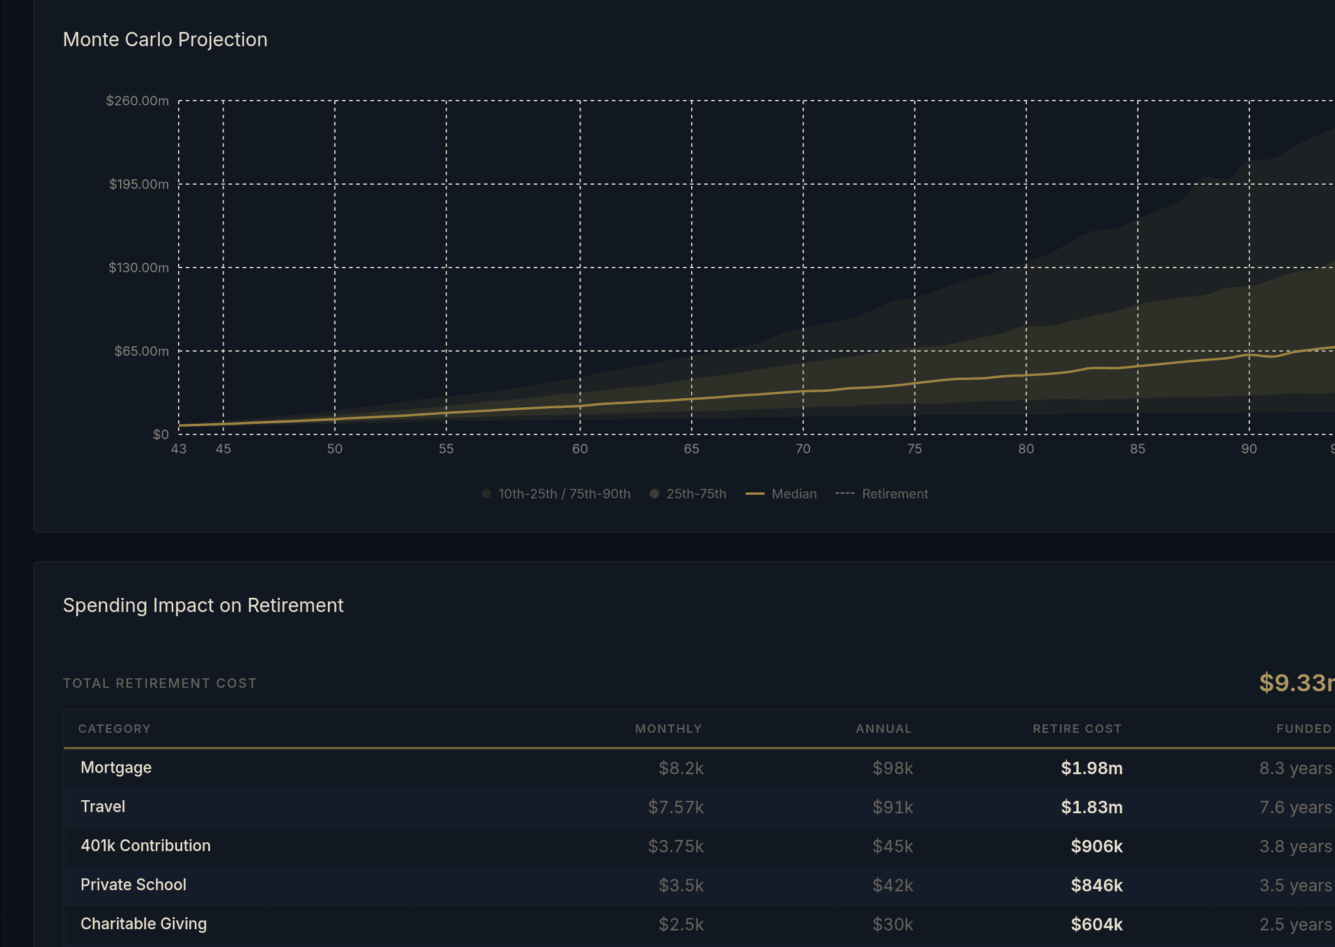Sort the table by the Annual column

coord(884,729)
